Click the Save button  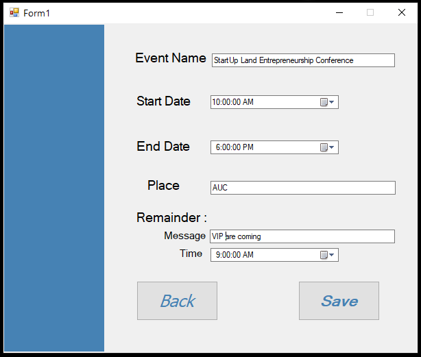click(x=339, y=301)
